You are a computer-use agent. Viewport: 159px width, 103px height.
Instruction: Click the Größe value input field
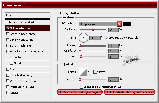(113, 56)
